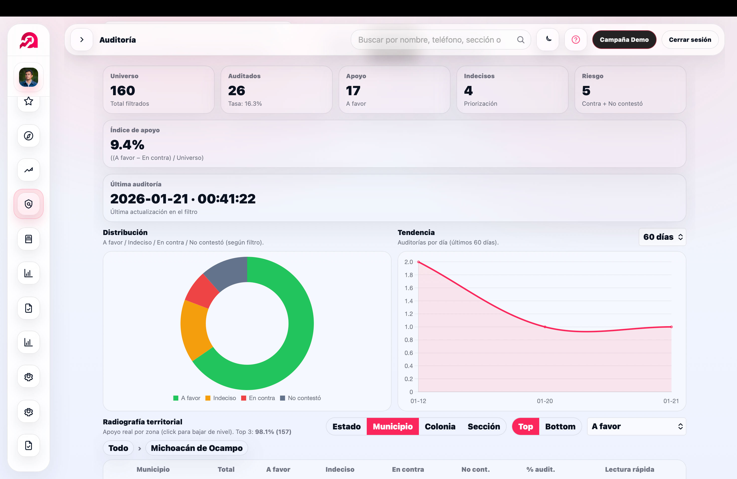Open the compass explore sidebar icon

click(x=29, y=136)
